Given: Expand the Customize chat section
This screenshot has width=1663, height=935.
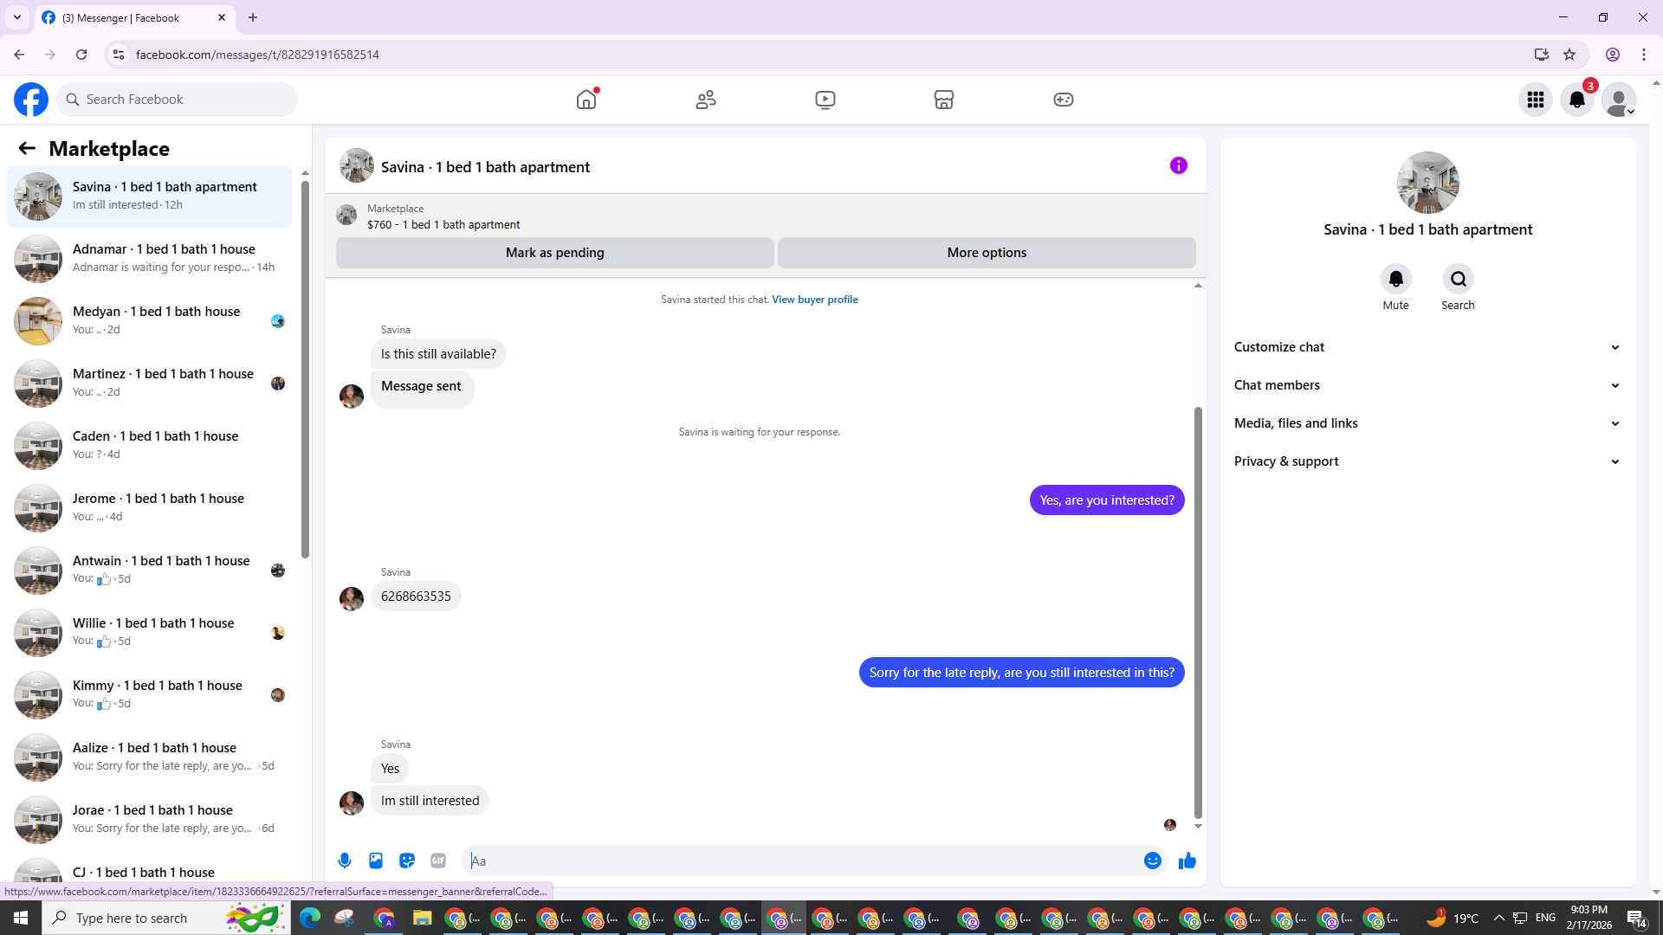Looking at the screenshot, I should click(1427, 347).
